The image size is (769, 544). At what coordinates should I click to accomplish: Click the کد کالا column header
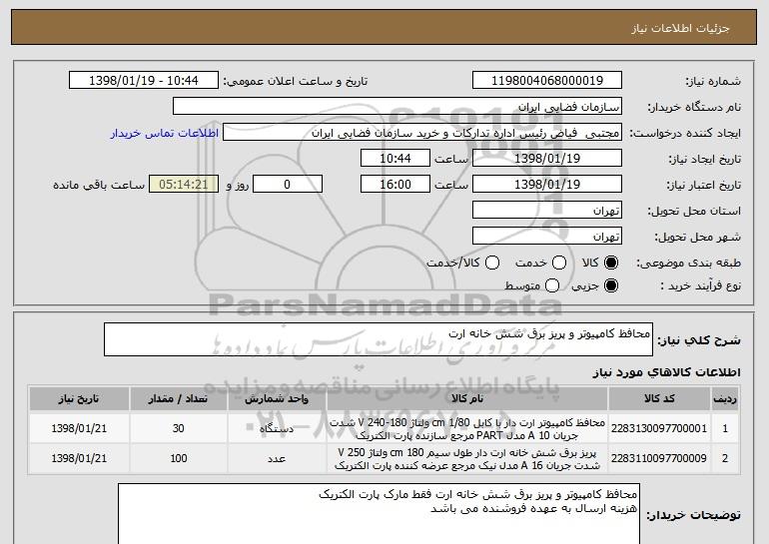coord(659,399)
